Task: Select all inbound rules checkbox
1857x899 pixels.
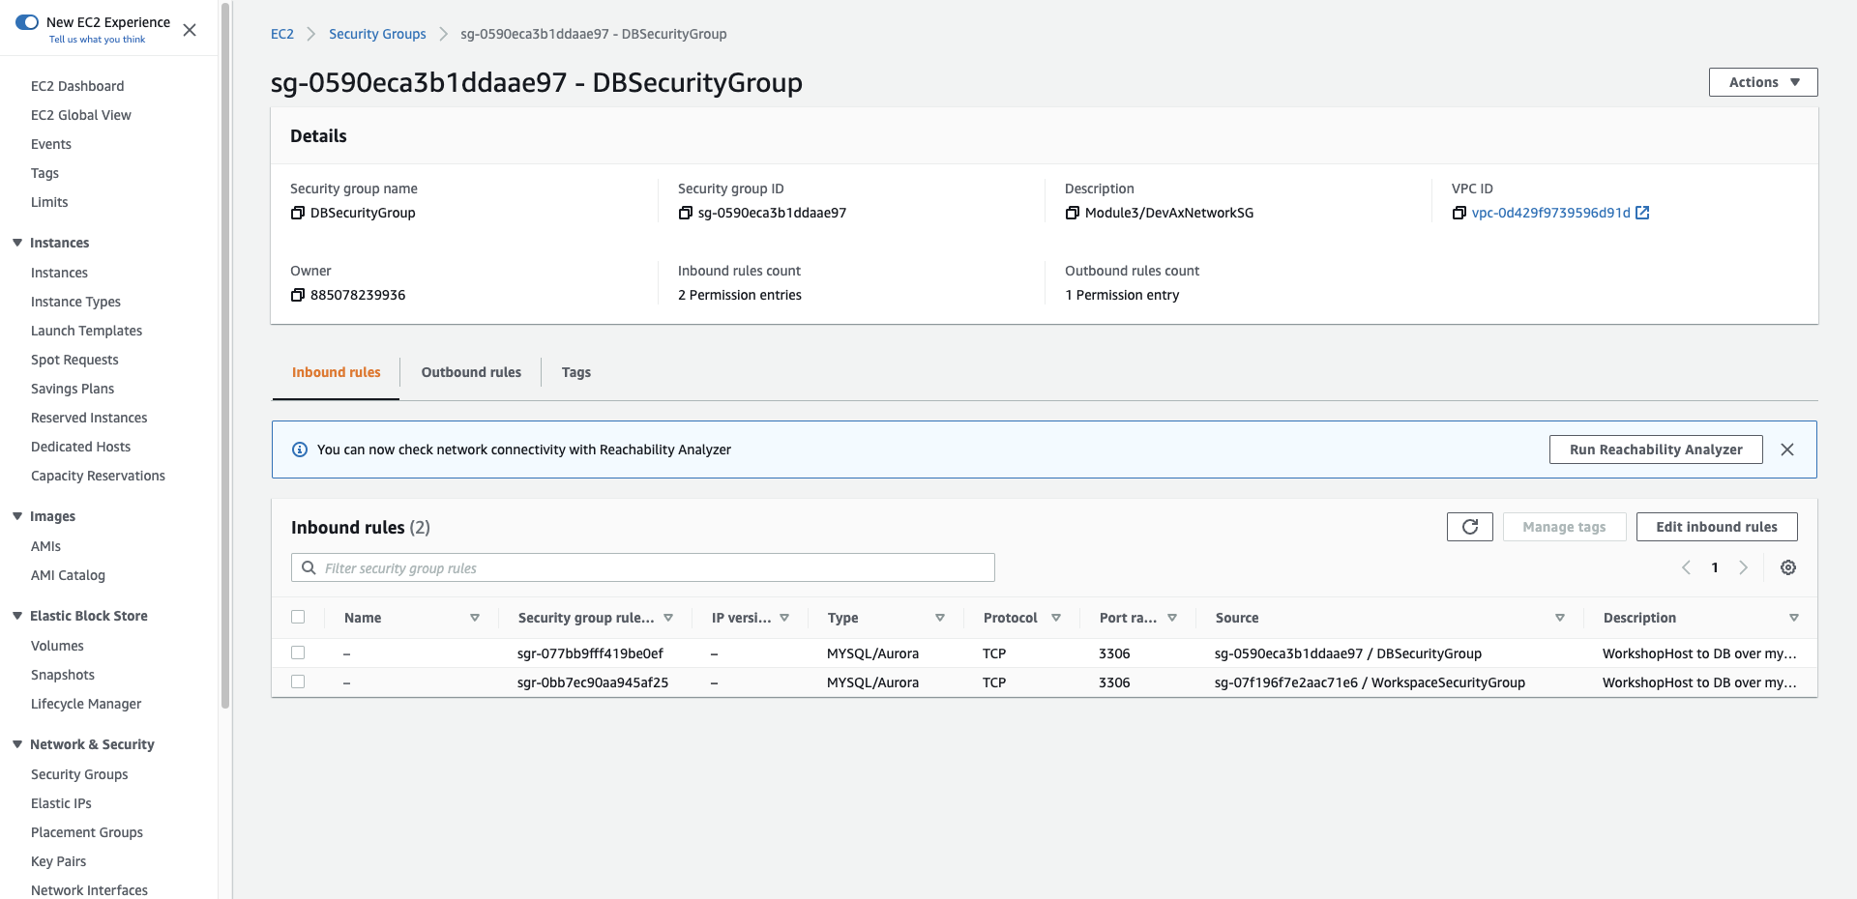Action: tap(298, 617)
